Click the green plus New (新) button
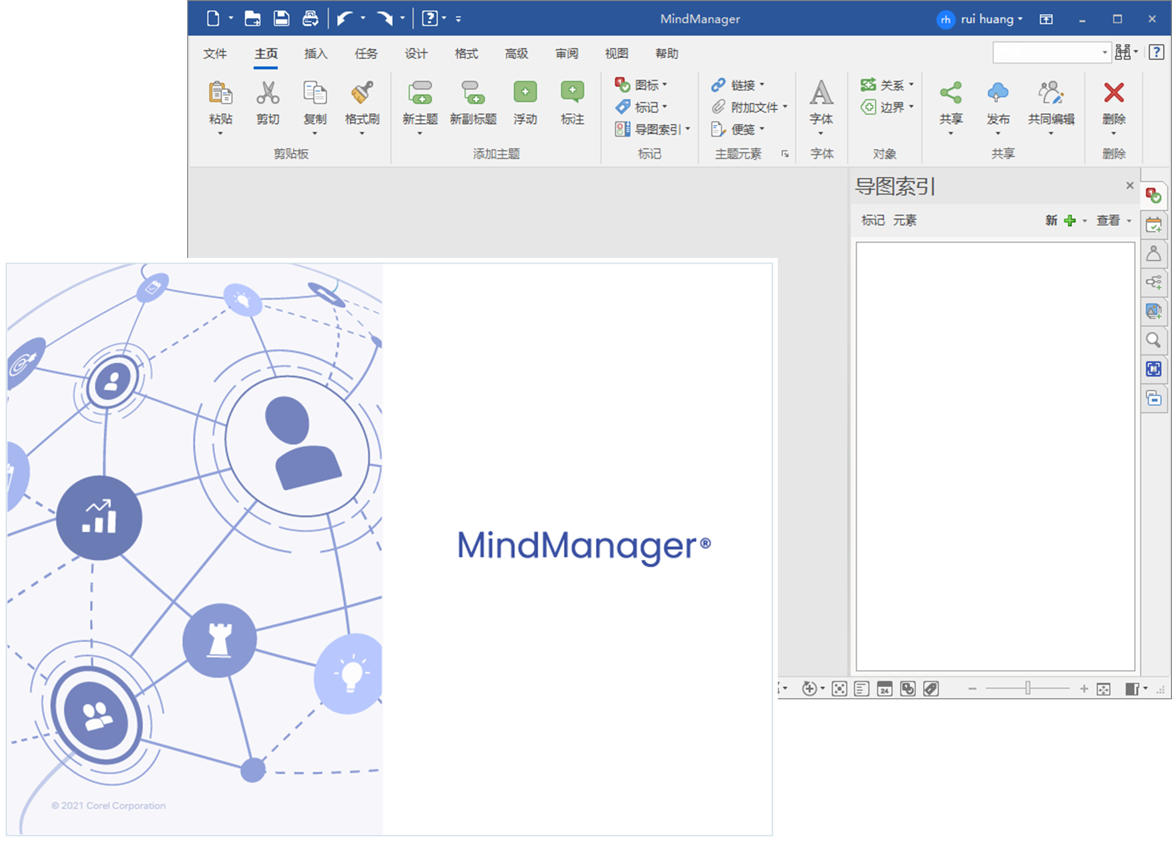Screen dimensions: 1172x841 click(1069, 220)
